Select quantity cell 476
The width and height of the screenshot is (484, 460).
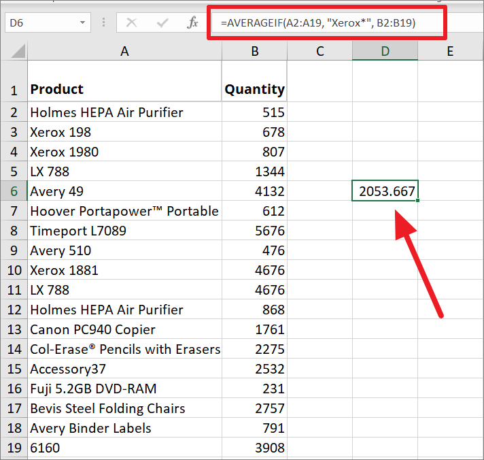pos(254,250)
